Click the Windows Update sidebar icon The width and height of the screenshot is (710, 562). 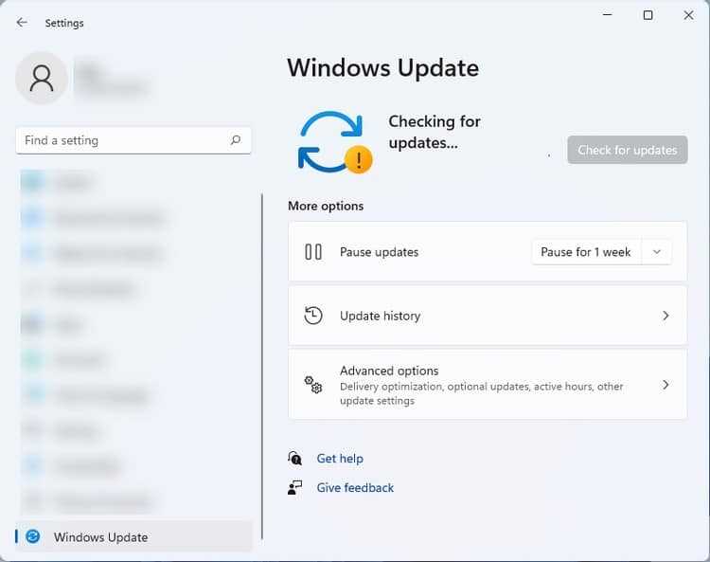point(32,536)
